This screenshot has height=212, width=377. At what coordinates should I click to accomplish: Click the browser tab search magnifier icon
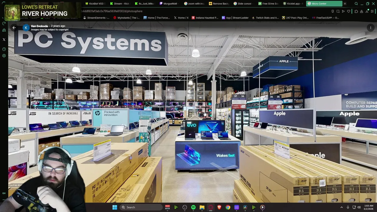[356, 4]
